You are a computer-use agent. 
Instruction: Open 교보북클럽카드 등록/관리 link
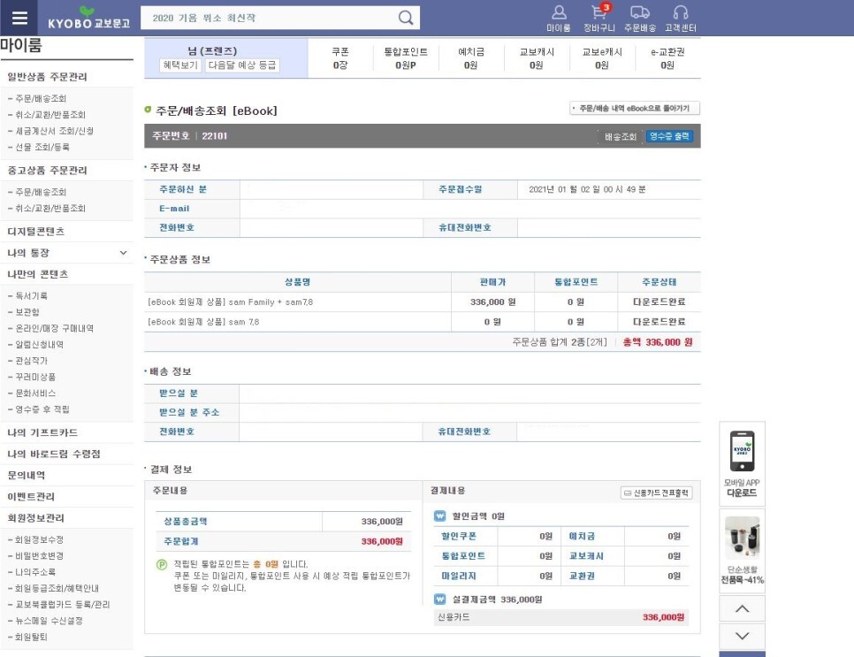[63, 605]
